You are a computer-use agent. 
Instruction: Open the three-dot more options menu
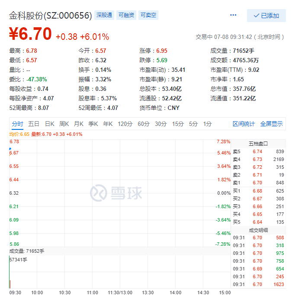coord(233,15)
